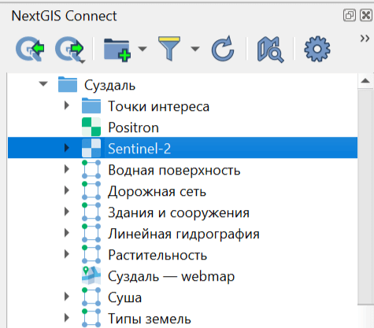The image size is (374, 328).
Task: Expand the Суша layer
Action: tap(67, 297)
